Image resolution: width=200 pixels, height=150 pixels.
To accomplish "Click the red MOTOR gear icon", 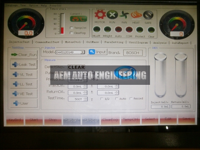I will tap(100, 14).
